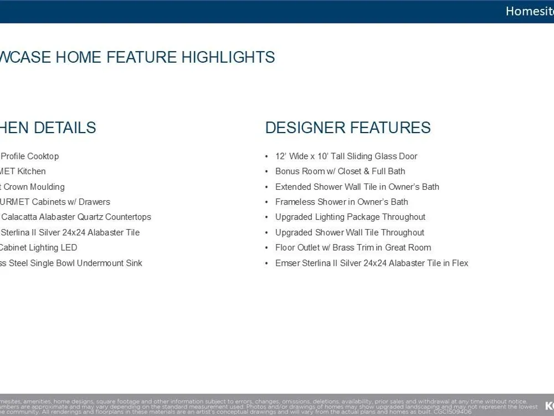This screenshot has width=554, height=416.
Task: Click 'Emser Sterlina II Silver 24x24 Alabaster Tile in Flex'
Action: [372, 263]
